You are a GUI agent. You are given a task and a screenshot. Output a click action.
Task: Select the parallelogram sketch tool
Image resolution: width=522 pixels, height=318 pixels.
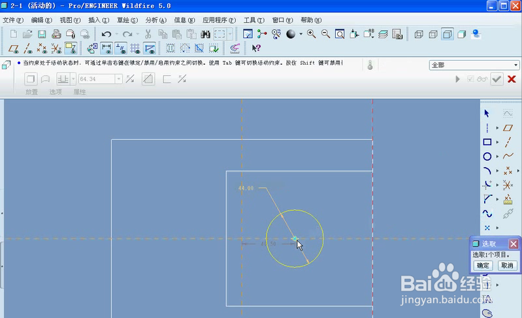(x=508, y=128)
